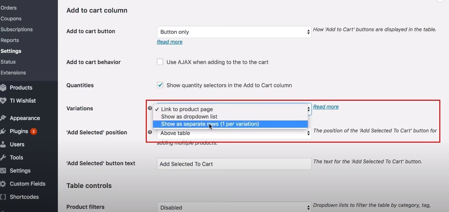
Task: Uncheck Show quantity selectors checkbox
Action: pos(160,85)
